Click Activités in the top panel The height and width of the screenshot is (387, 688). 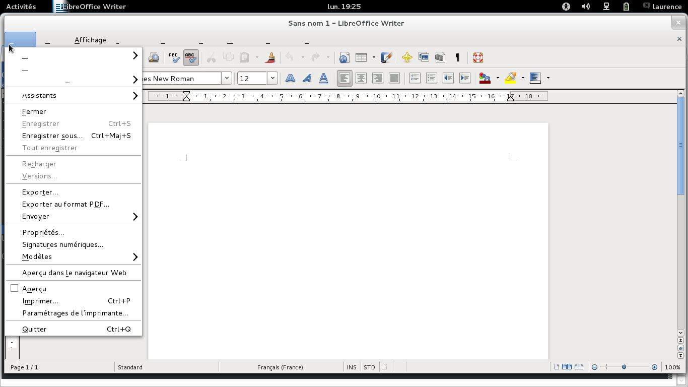pos(21,7)
